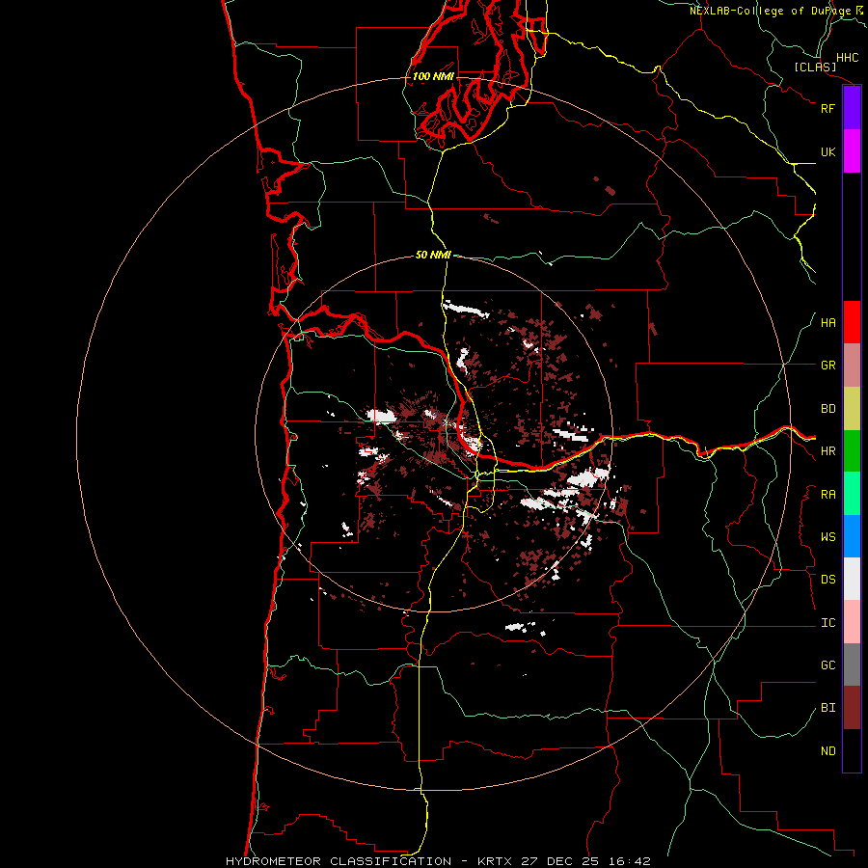The height and width of the screenshot is (868, 868).
Task: Click the 100 NMI range ring label
Action: pos(433,76)
